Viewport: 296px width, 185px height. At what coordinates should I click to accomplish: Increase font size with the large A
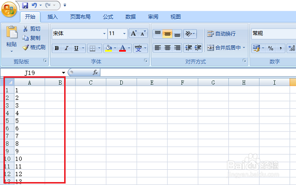(134, 33)
